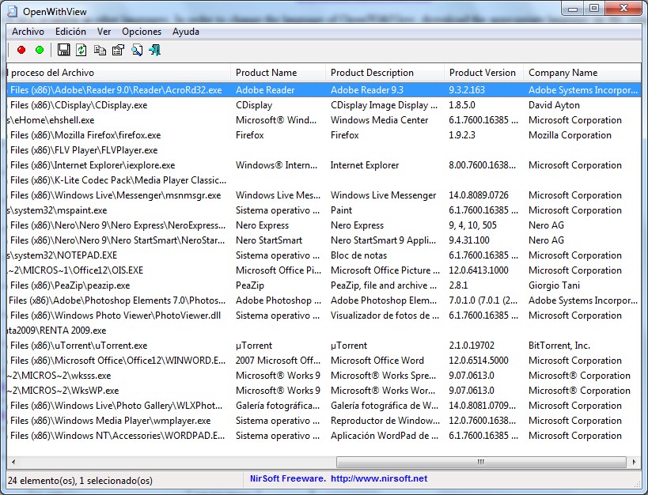
Task: Click the horizontal scrollbar left arrow
Action: 13,462
